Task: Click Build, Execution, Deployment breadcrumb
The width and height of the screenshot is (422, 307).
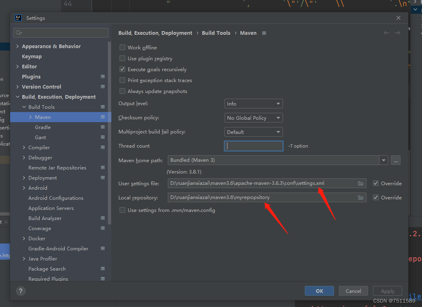Action: tap(155, 33)
